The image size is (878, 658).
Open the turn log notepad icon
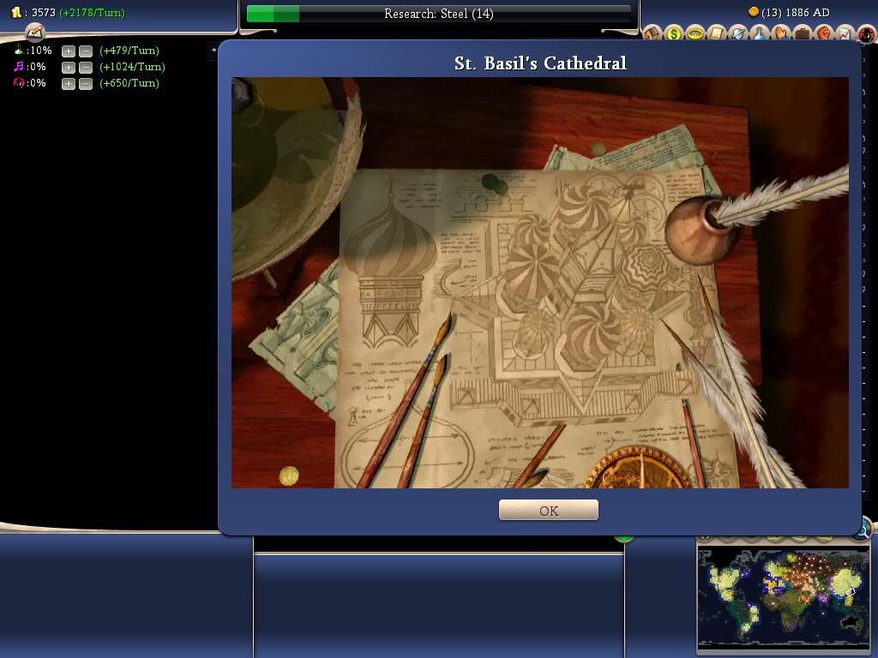tap(34, 32)
